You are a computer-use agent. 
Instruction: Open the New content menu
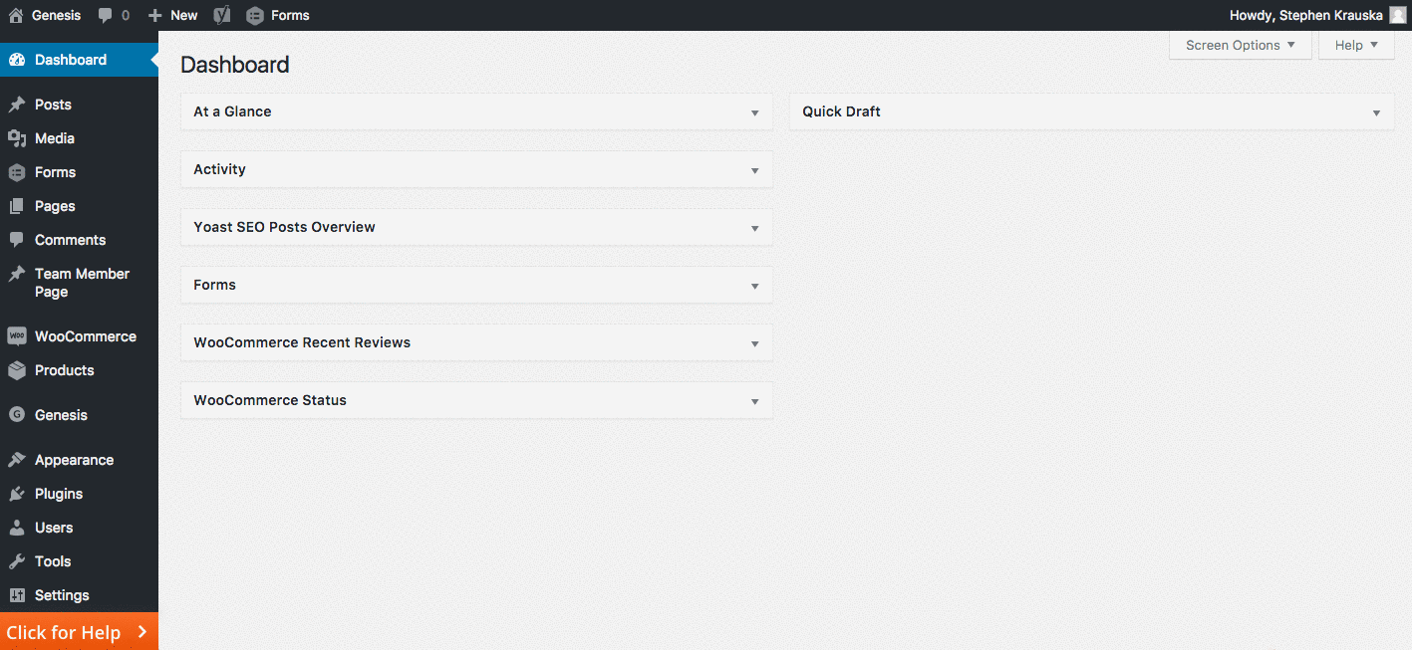[x=171, y=15]
